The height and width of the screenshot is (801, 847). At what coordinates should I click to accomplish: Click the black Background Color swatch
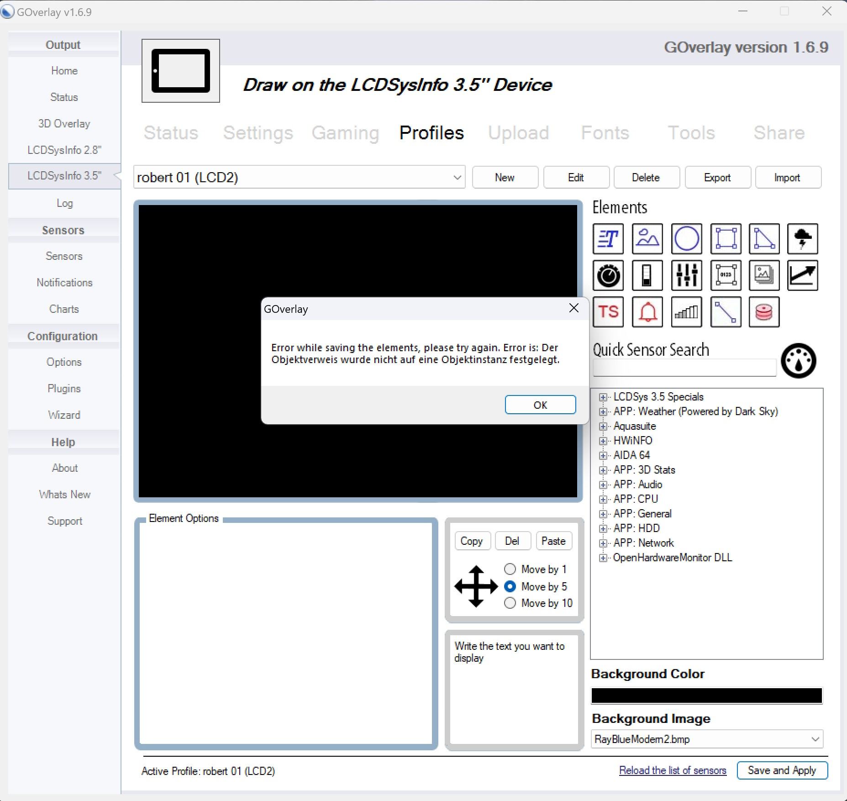[x=707, y=696]
